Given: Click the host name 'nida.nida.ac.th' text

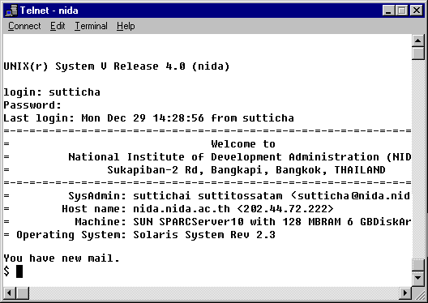Looking at the screenshot, I should (x=182, y=209).
